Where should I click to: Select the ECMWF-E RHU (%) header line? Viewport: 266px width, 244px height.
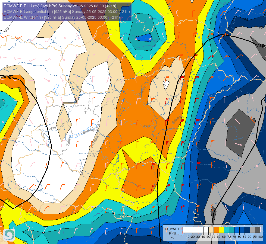pos(60,6)
